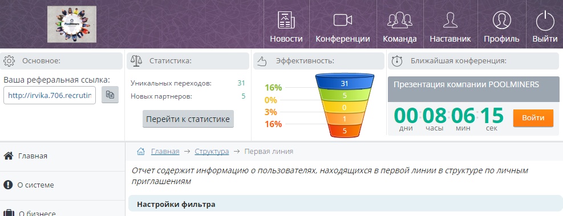
Task: Click the Выйти power icon
Action: (x=545, y=21)
